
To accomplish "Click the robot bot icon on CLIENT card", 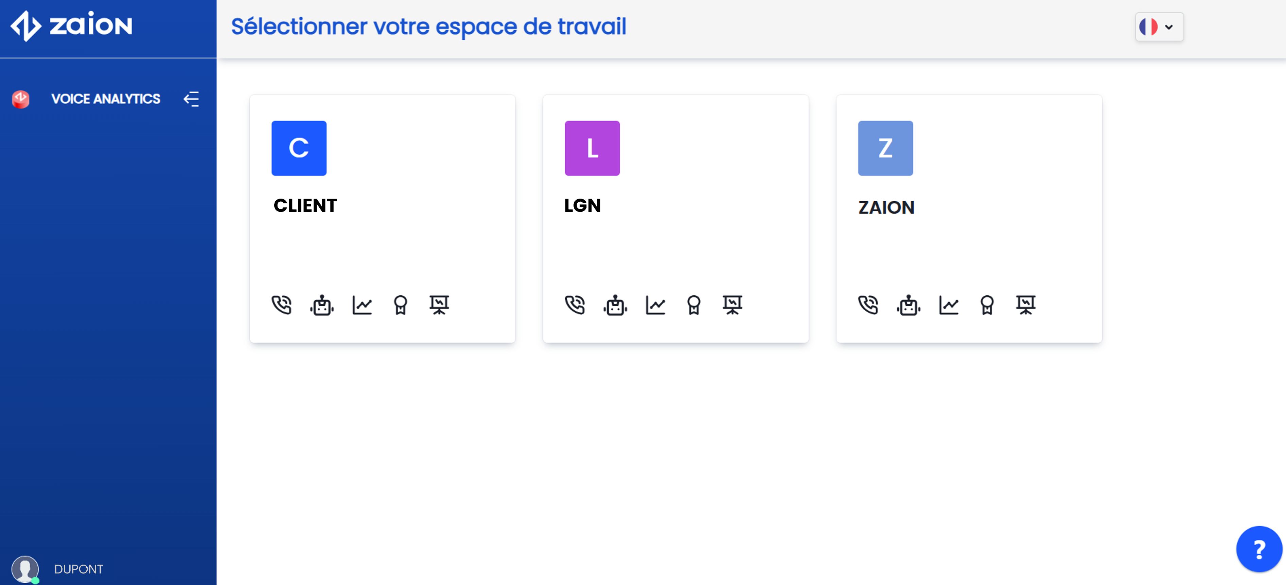I will click(322, 305).
